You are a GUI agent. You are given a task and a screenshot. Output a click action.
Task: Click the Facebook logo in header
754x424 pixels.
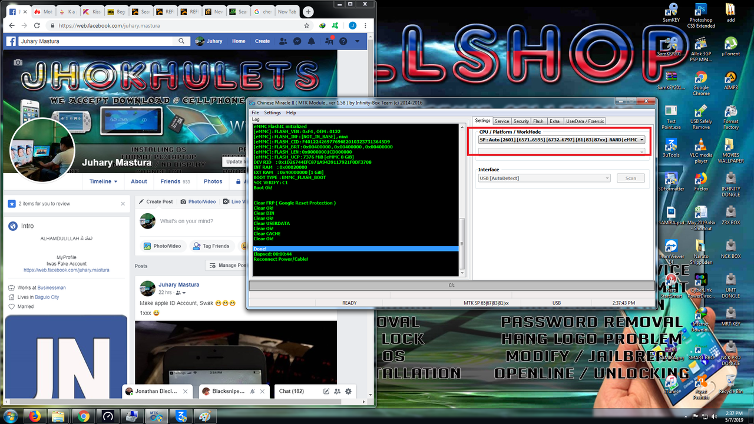[x=11, y=41]
